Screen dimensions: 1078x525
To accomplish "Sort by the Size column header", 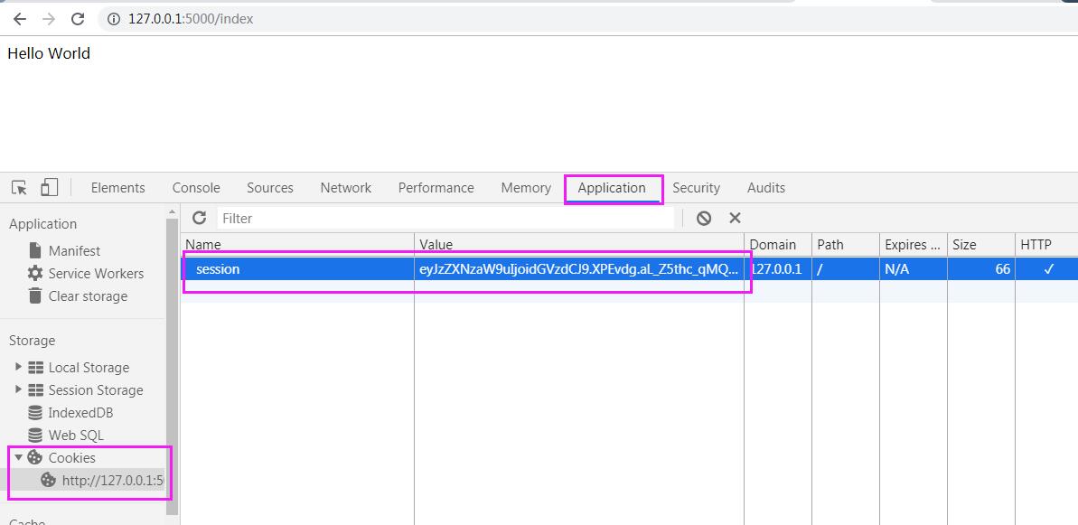I will [980, 245].
